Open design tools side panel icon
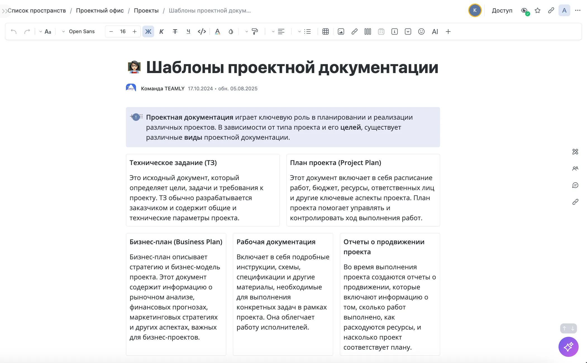Screen dimensions: 587x363 point(575,152)
